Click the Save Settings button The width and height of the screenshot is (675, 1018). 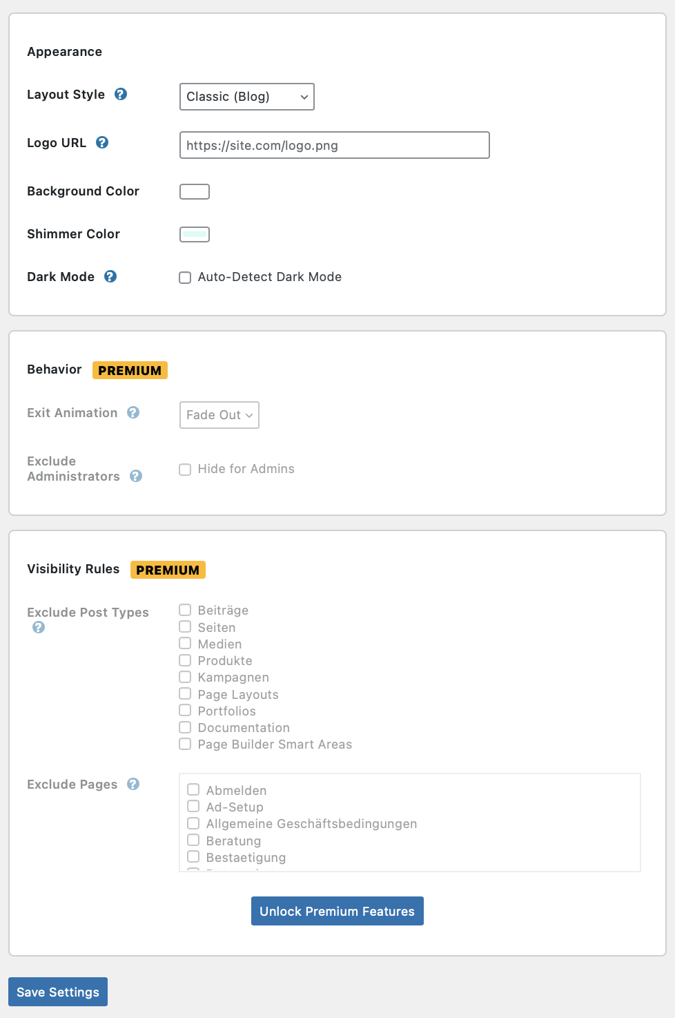click(x=58, y=992)
